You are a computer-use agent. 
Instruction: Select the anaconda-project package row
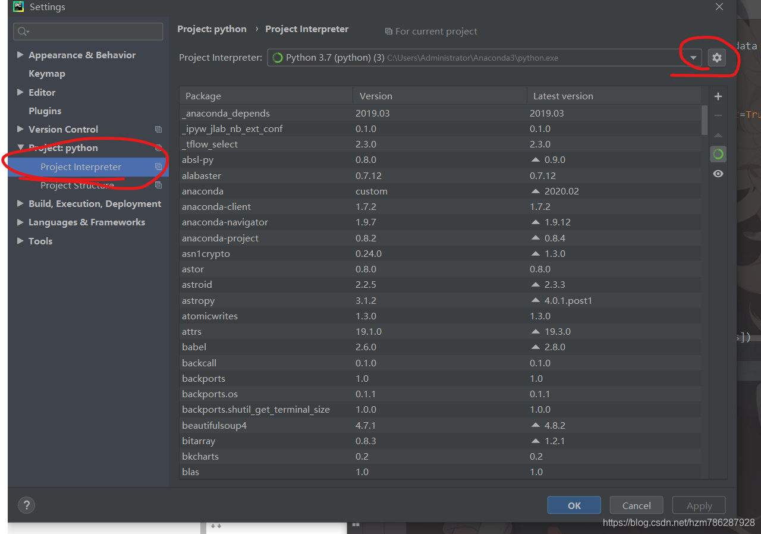441,238
